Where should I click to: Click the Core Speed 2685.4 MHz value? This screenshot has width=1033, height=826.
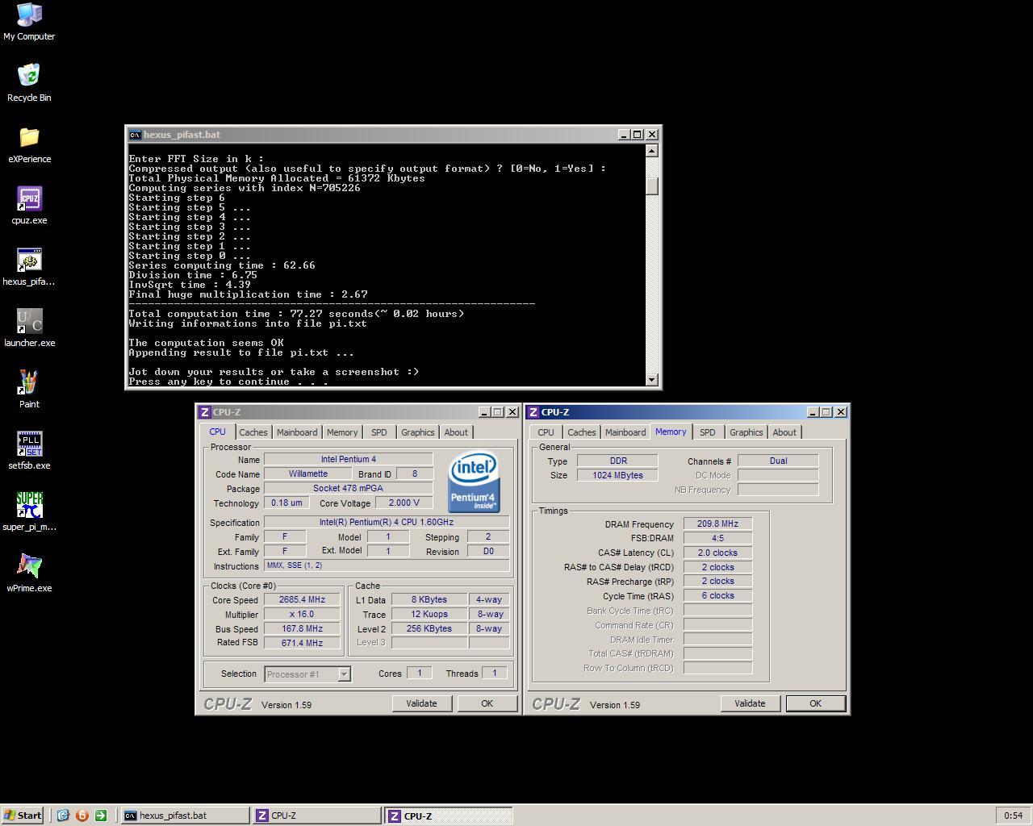(303, 600)
